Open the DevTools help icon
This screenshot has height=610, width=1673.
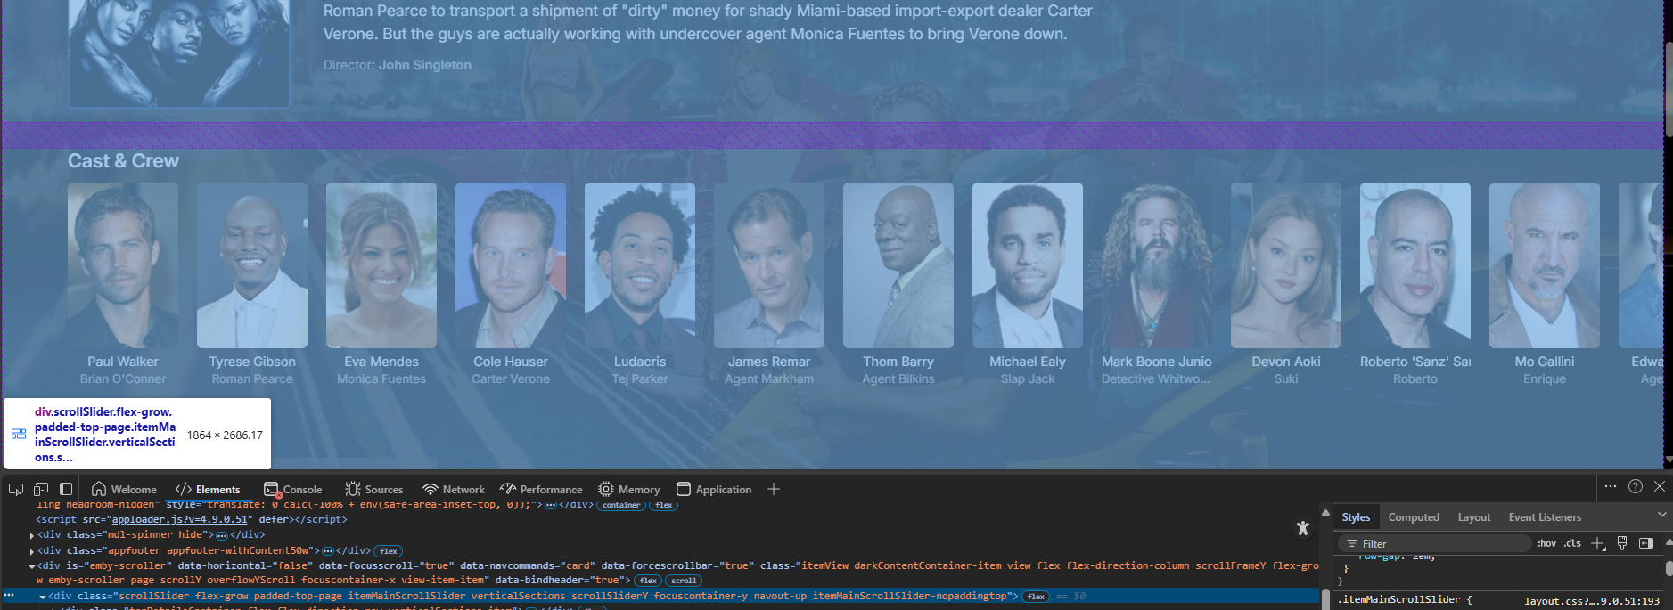tap(1636, 486)
